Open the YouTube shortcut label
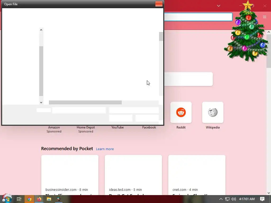The width and height of the screenshot is (271, 203). click(118, 127)
